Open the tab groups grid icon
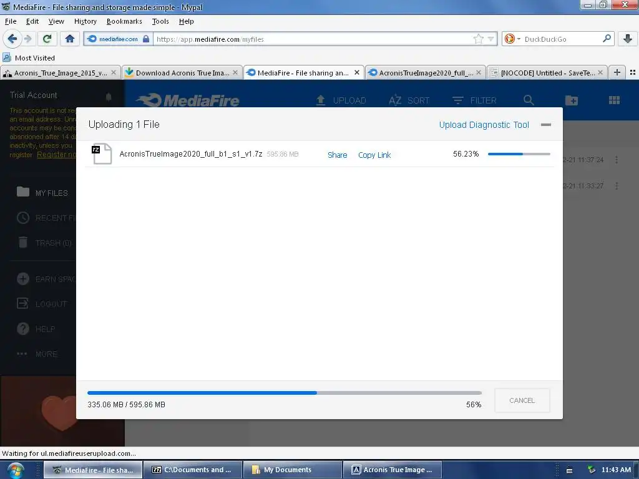The height and width of the screenshot is (479, 639). coord(633,72)
